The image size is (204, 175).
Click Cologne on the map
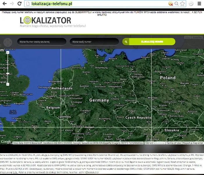point(77,102)
